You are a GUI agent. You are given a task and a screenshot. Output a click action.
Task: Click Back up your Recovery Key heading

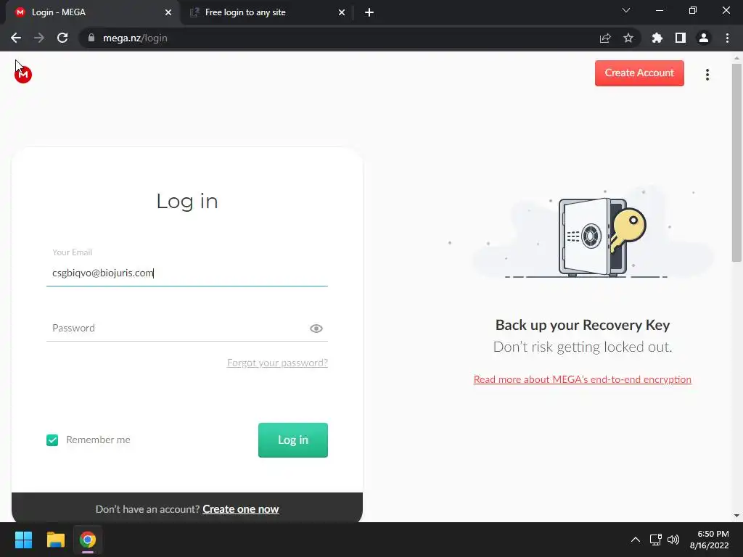[583, 325]
